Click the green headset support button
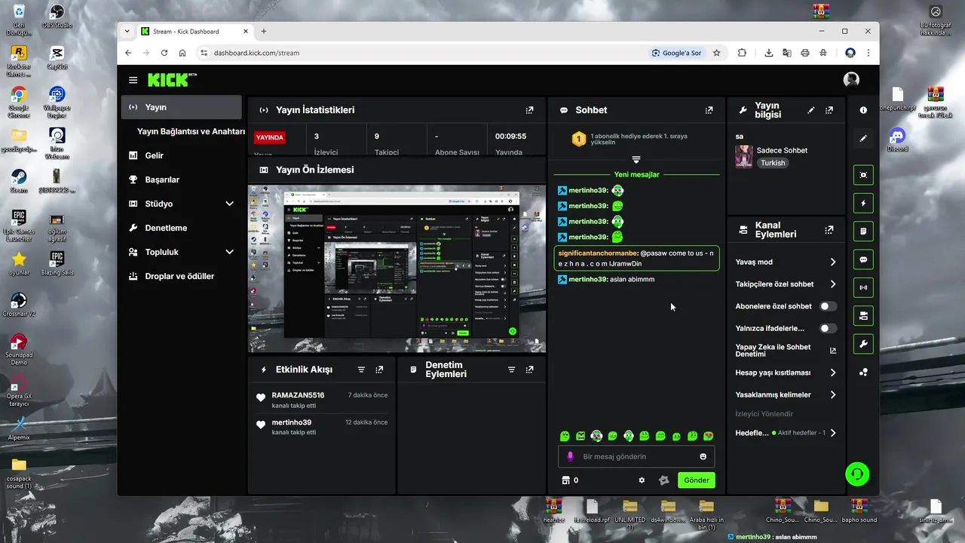Image resolution: width=965 pixels, height=543 pixels. pyautogui.click(x=857, y=474)
